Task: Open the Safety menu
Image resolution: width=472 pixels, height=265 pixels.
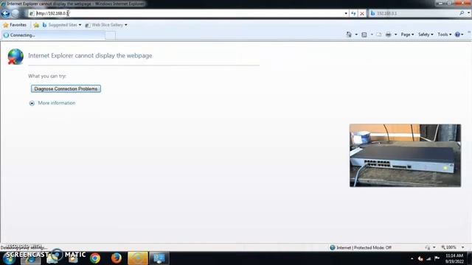Action: tap(426, 35)
